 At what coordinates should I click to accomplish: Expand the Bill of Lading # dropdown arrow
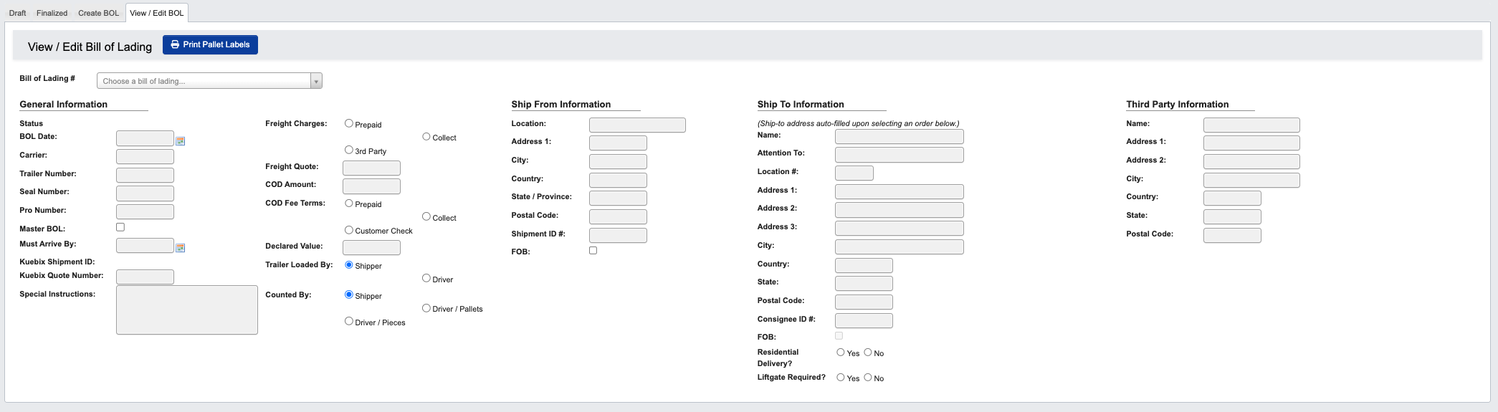(x=316, y=81)
